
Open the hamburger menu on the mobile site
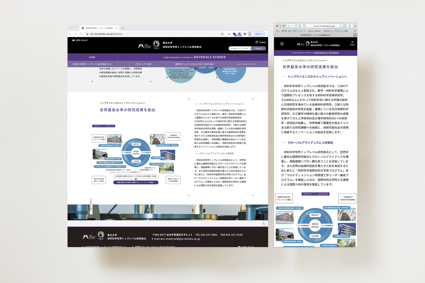coord(282,44)
